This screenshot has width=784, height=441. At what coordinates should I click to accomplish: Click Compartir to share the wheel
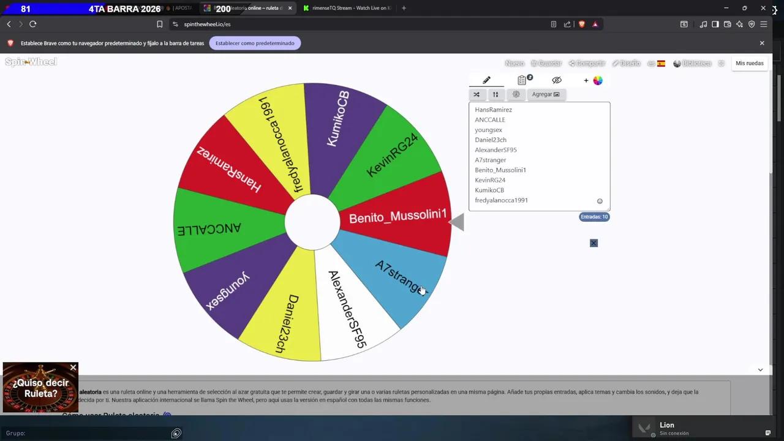587,63
